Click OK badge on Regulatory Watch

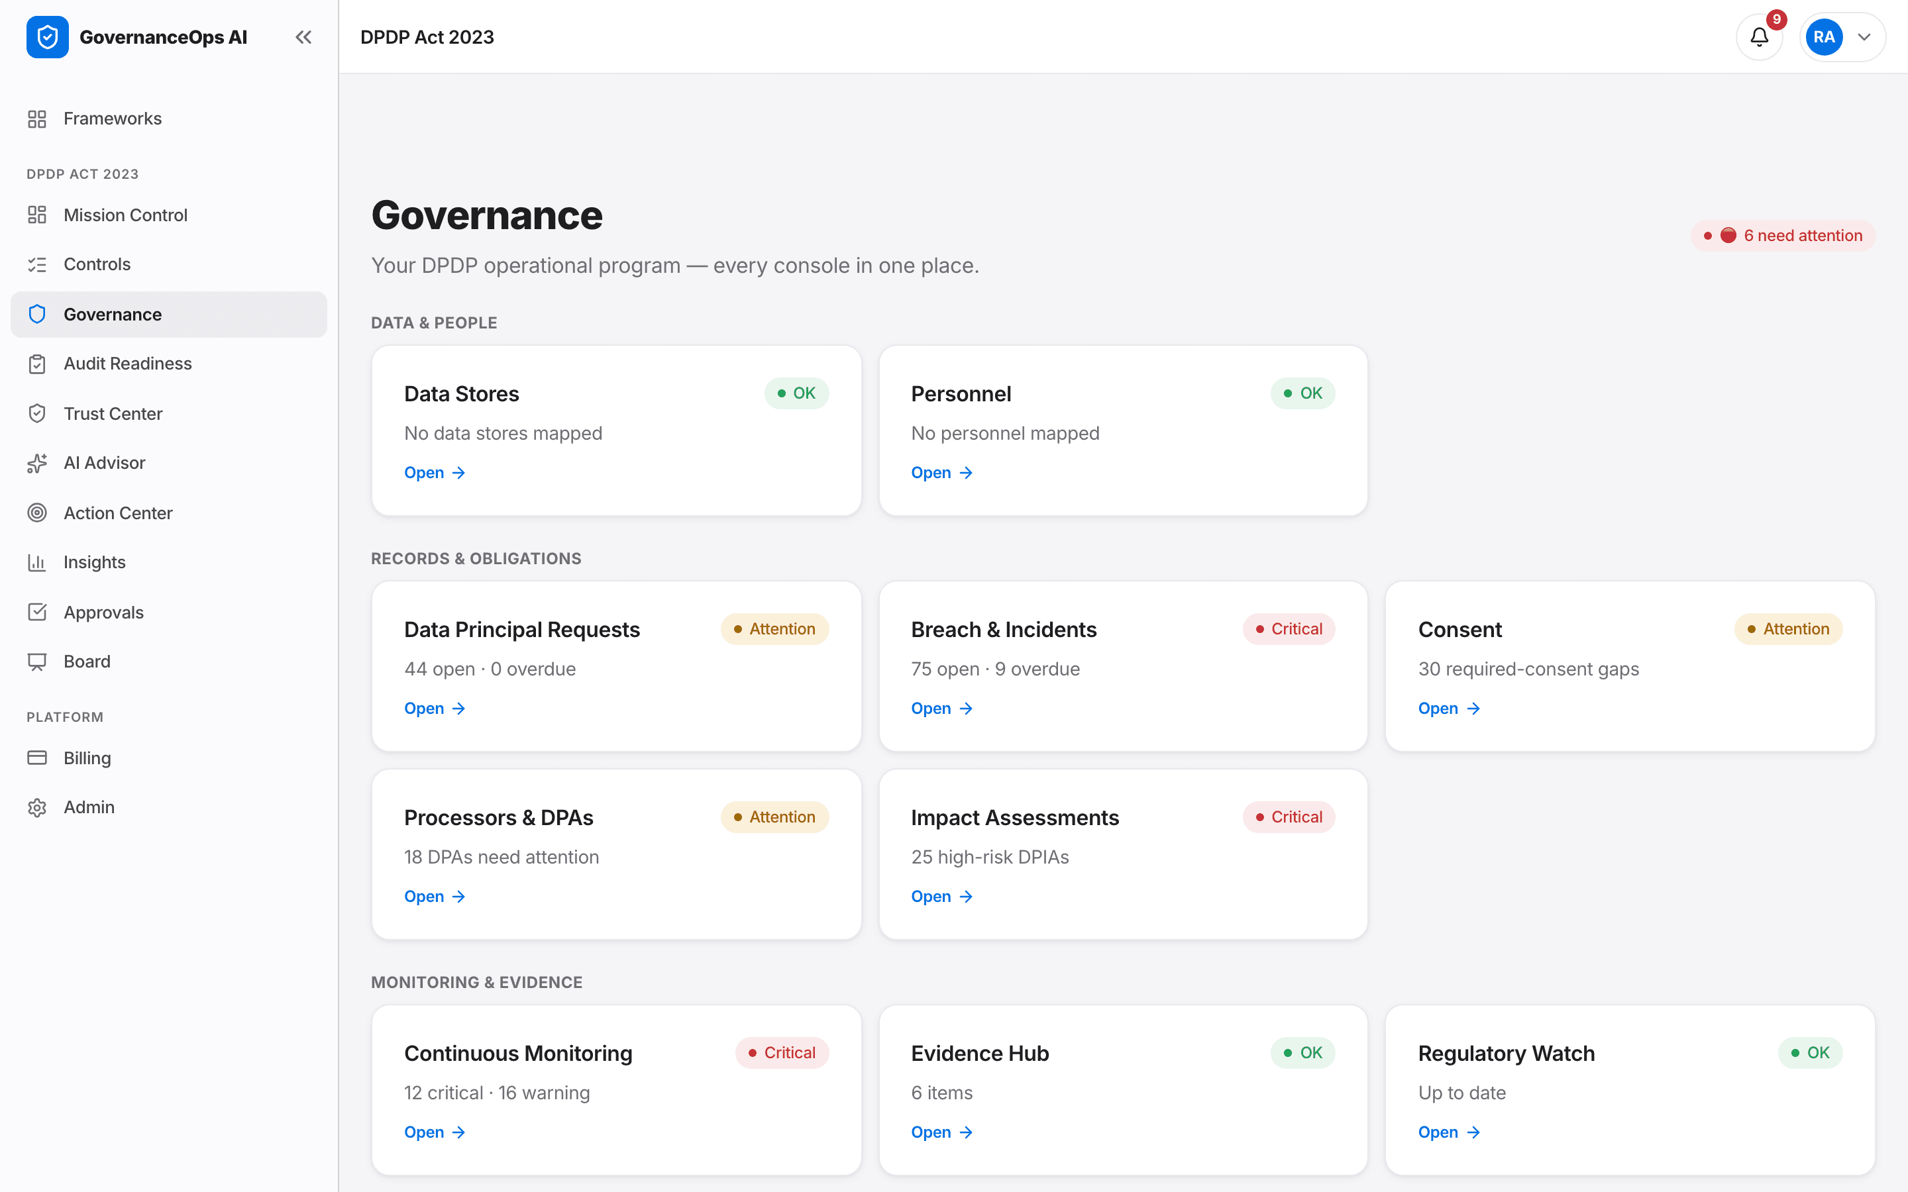click(1809, 1053)
